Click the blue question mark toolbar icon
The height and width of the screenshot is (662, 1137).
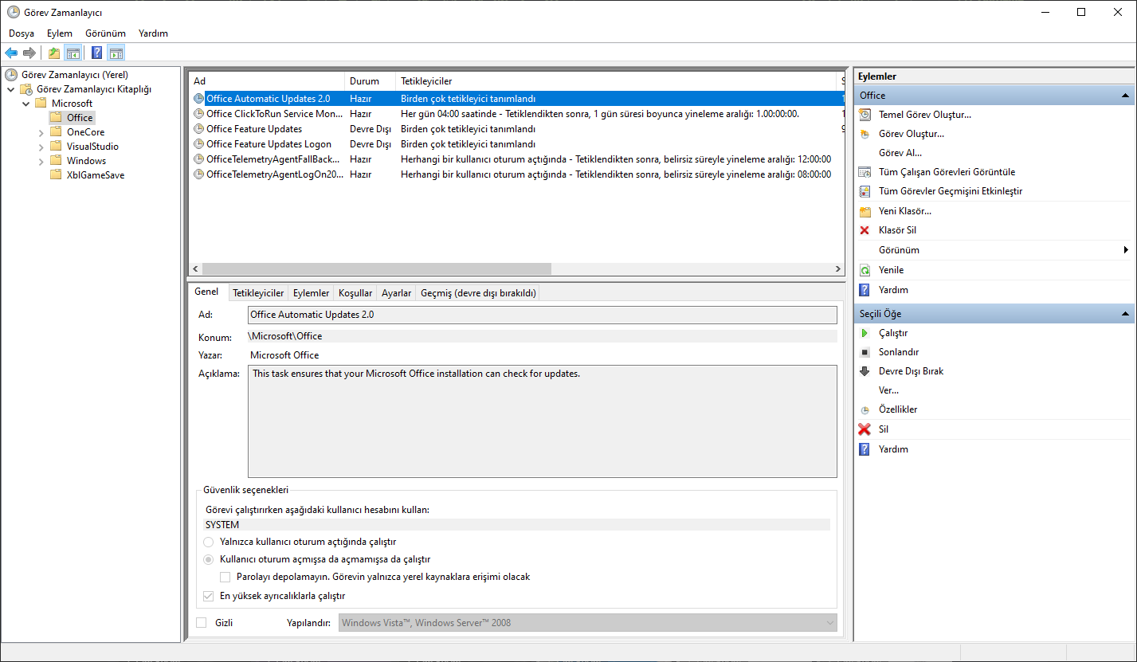coord(96,53)
